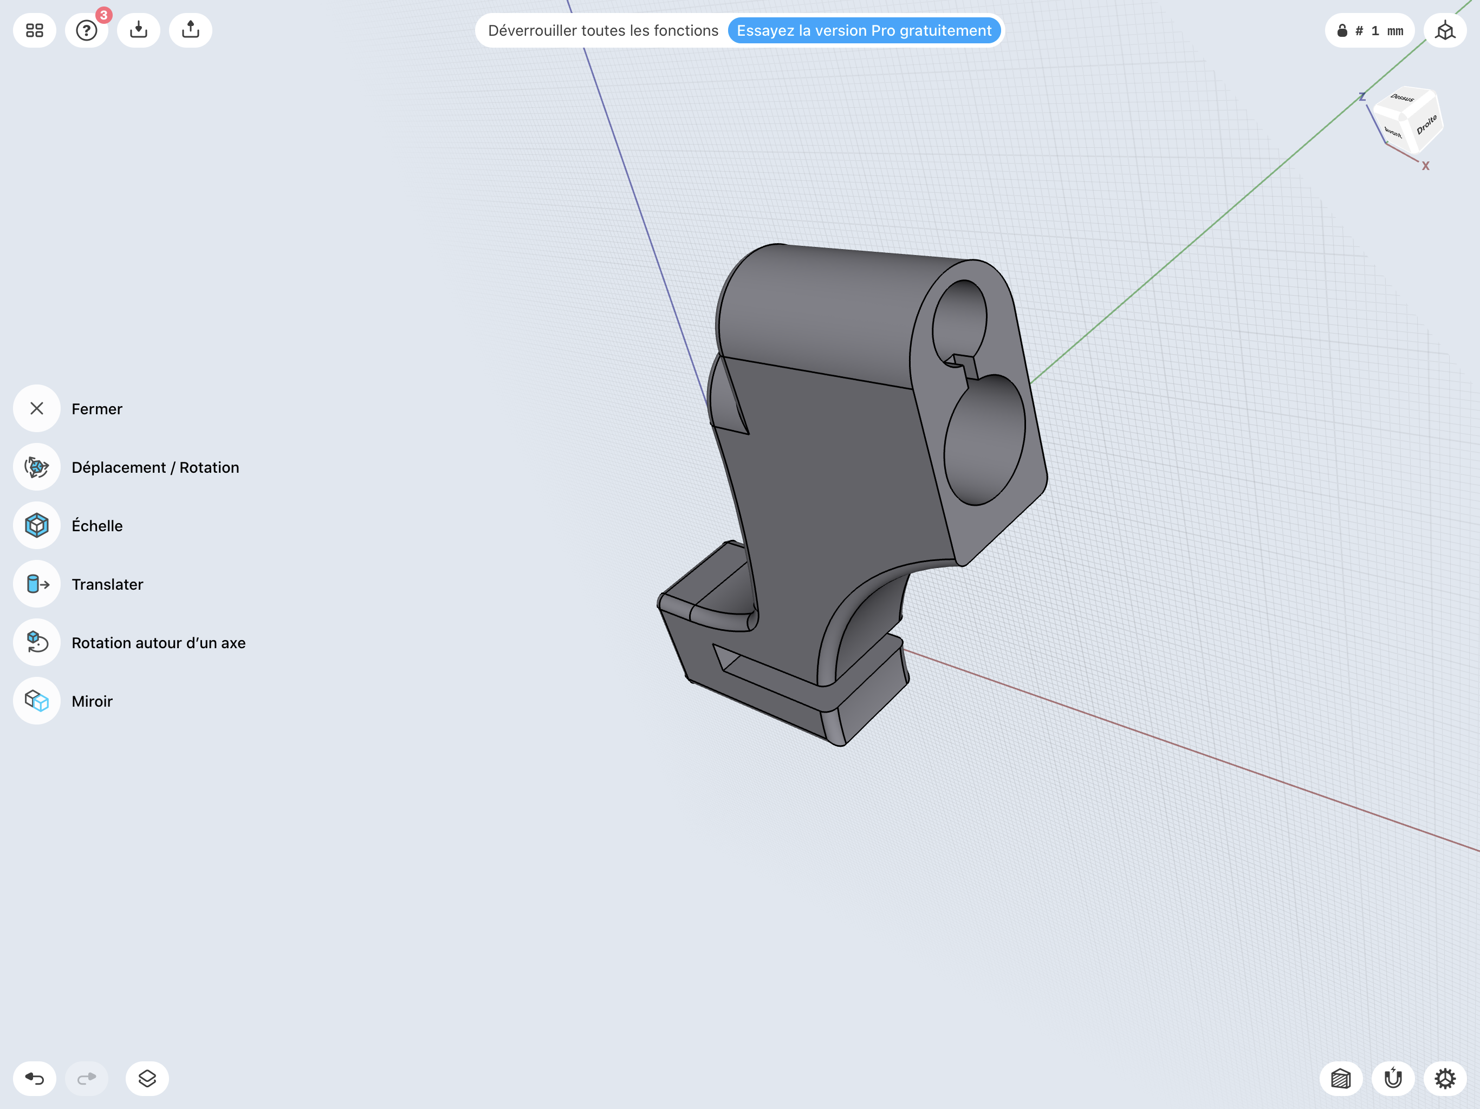Viewport: 1480px width, 1109px height.
Task: Undo the last action
Action: [x=34, y=1078]
